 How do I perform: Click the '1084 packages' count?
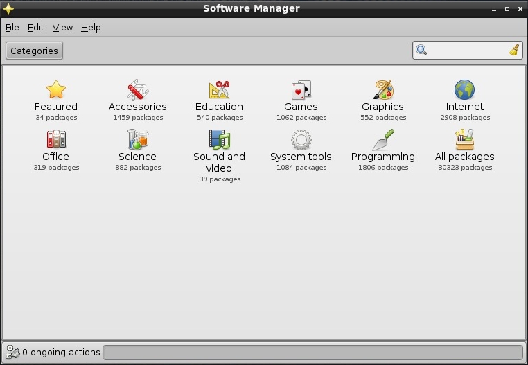pyautogui.click(x=301, y=168)
